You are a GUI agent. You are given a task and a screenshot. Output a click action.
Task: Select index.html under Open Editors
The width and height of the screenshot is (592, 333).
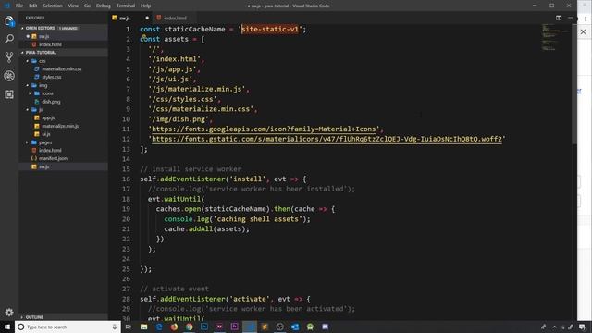64,44
